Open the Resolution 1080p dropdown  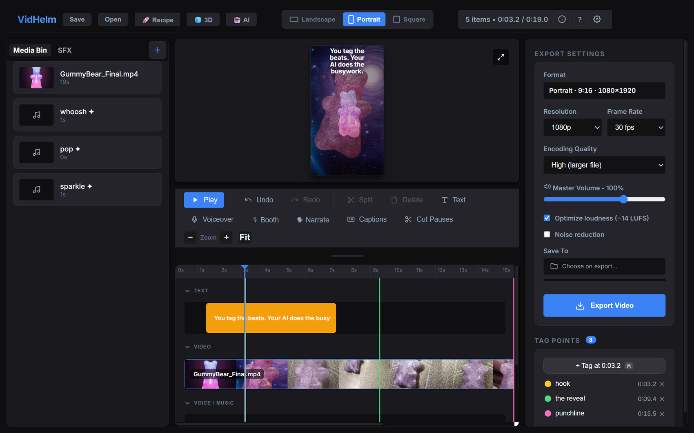click(x=572, y=128)
